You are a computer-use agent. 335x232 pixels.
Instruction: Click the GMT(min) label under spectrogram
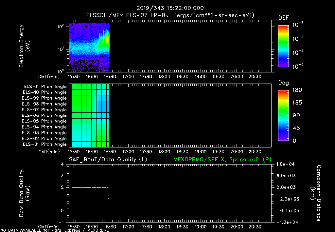point(49,77)
